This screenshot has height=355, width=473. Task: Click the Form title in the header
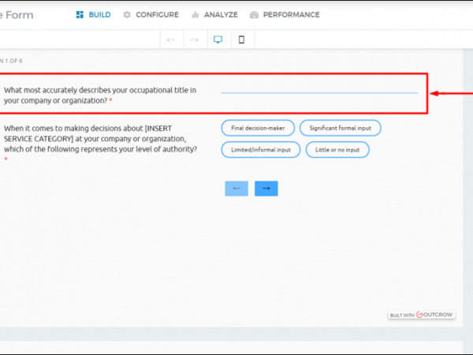tap(16, 14)
